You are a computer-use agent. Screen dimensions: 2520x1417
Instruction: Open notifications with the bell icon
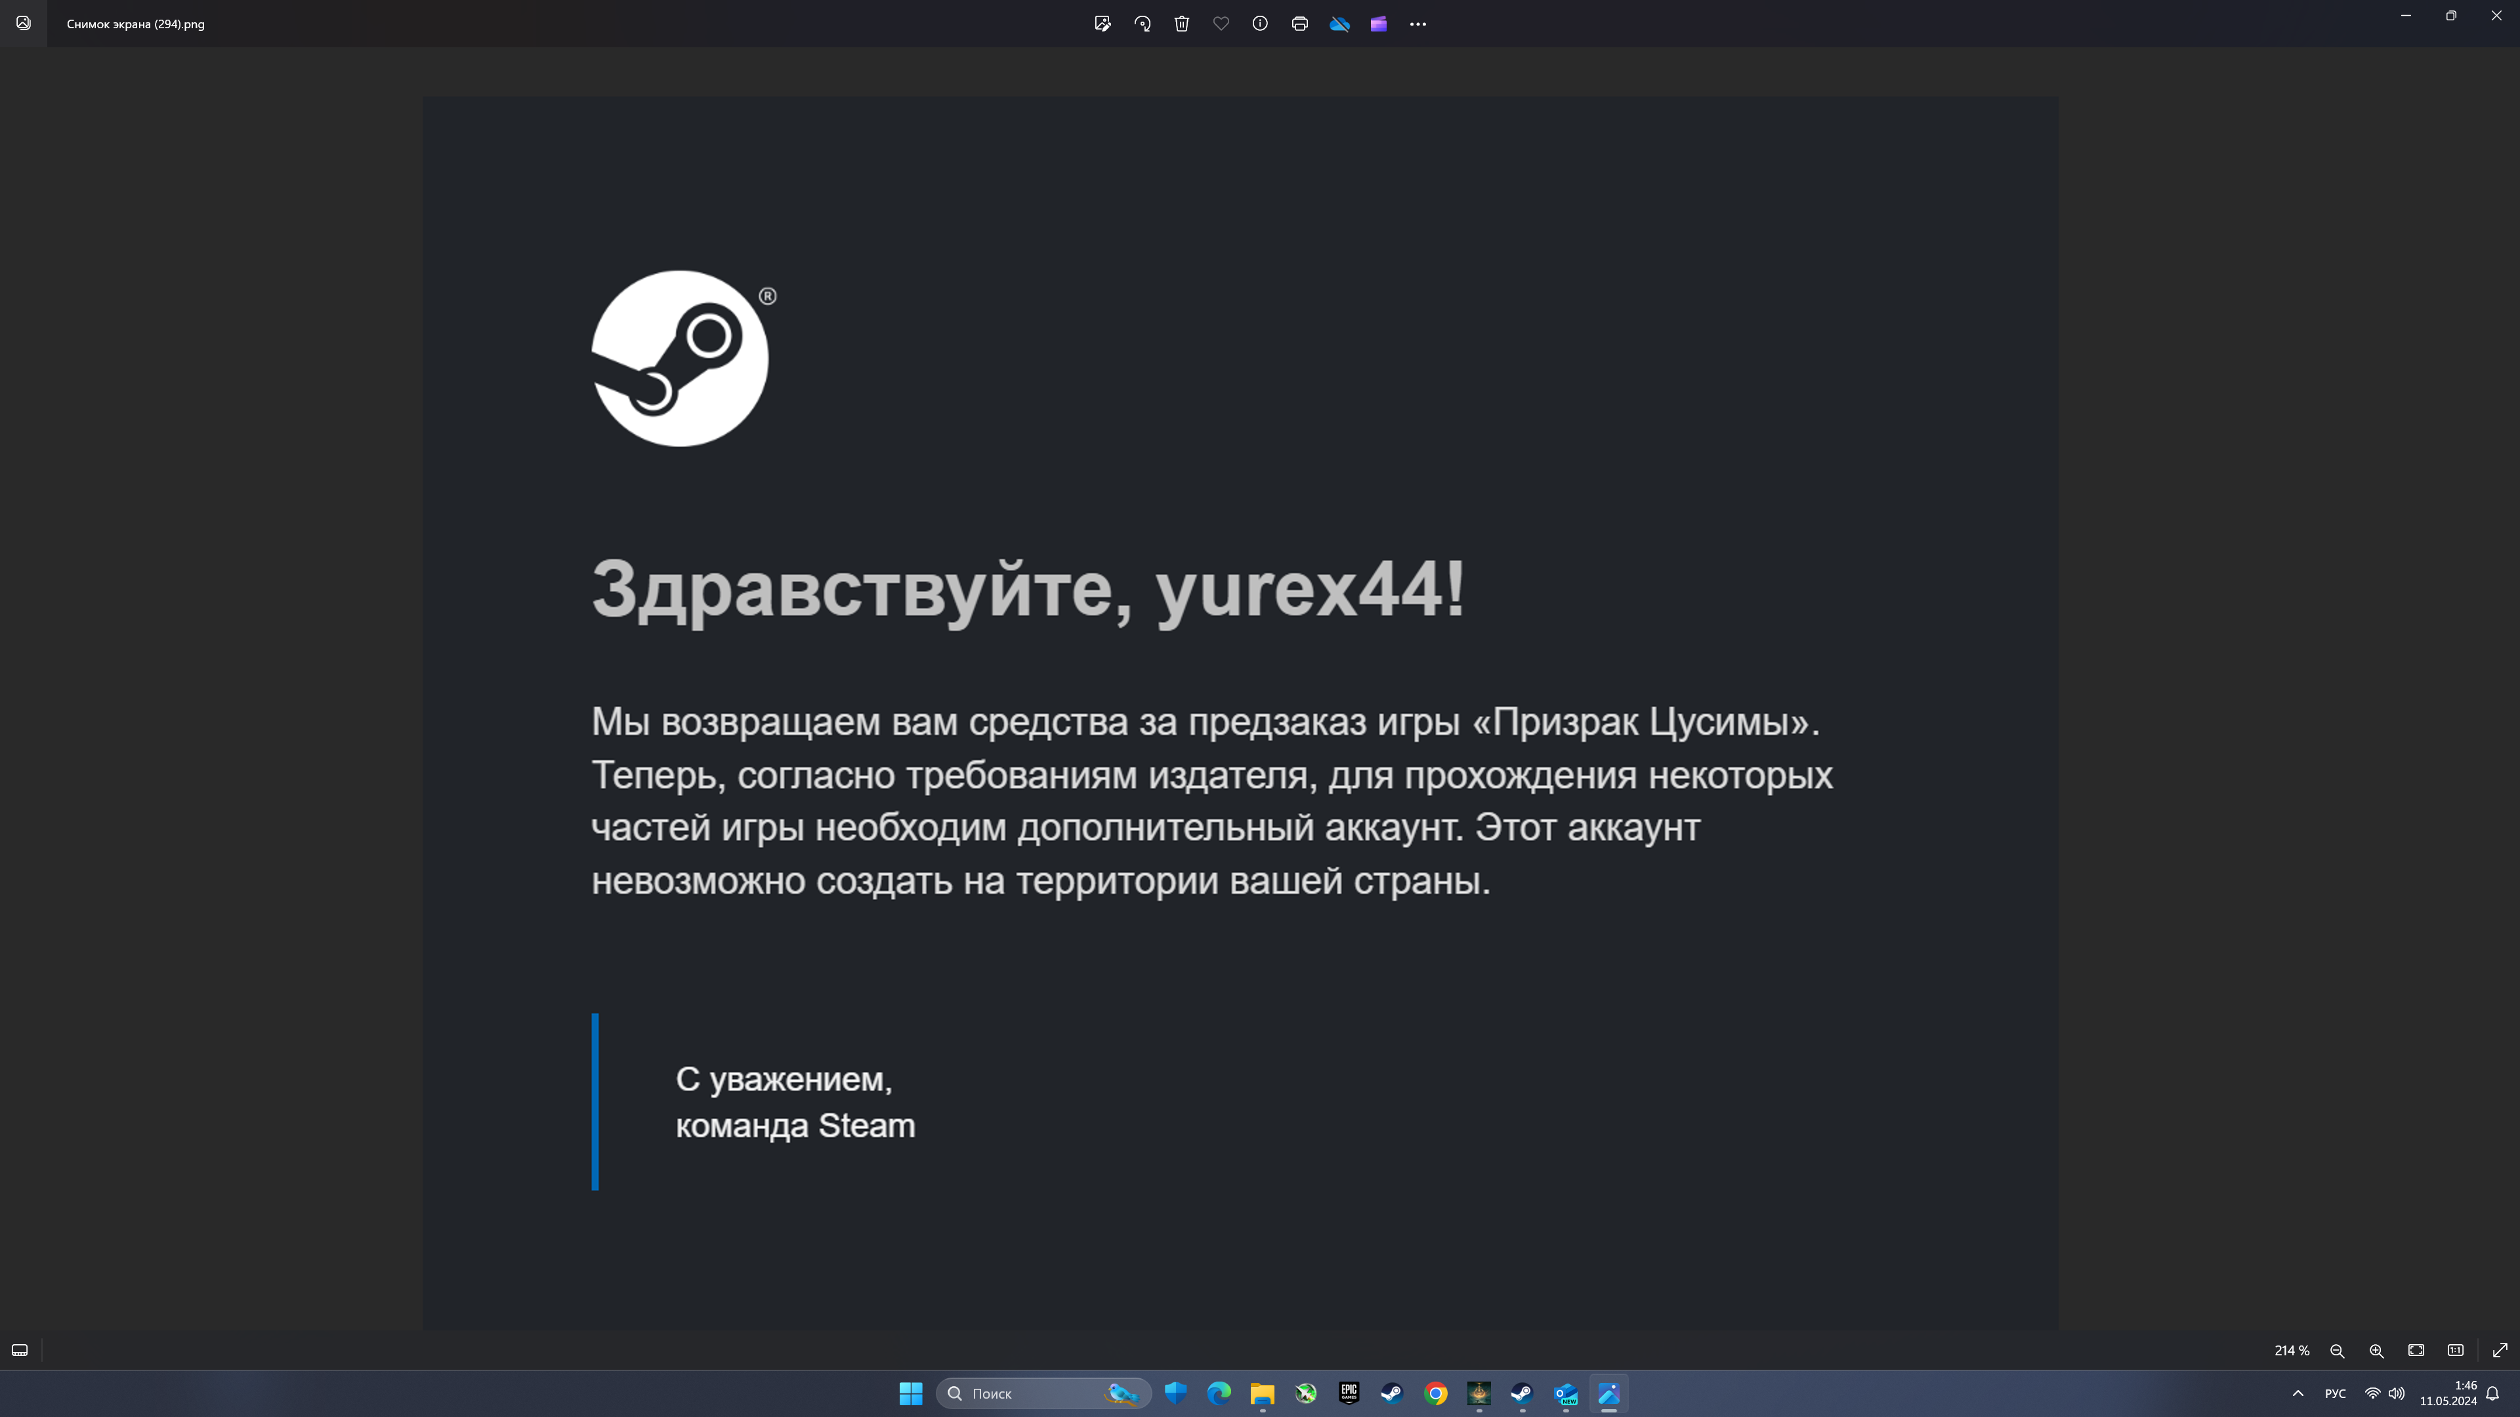pos(2492,1393)
